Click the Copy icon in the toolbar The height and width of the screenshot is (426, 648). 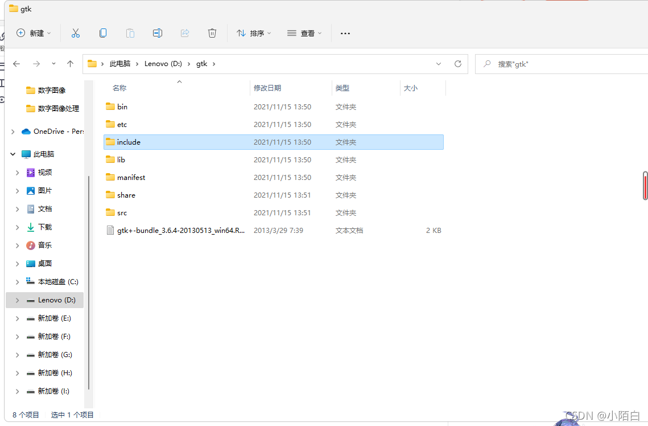pos(103,33)
